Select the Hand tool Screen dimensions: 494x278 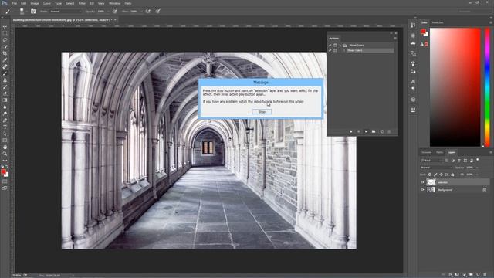coord(5,147)
